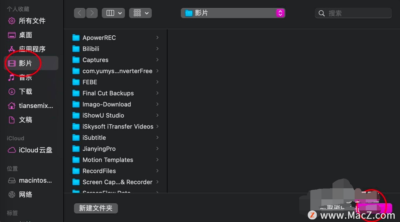Select the Captures folder

[115, 60]
